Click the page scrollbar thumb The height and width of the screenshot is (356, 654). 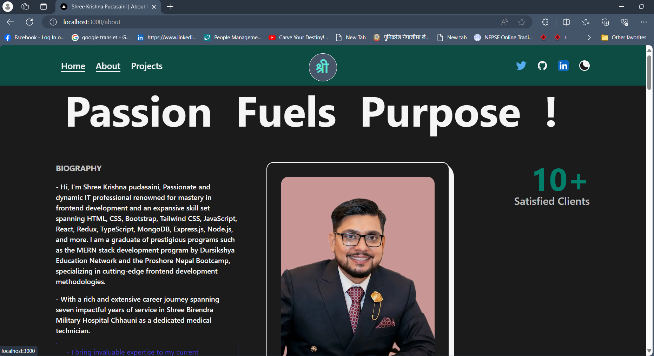coord(649,72)
